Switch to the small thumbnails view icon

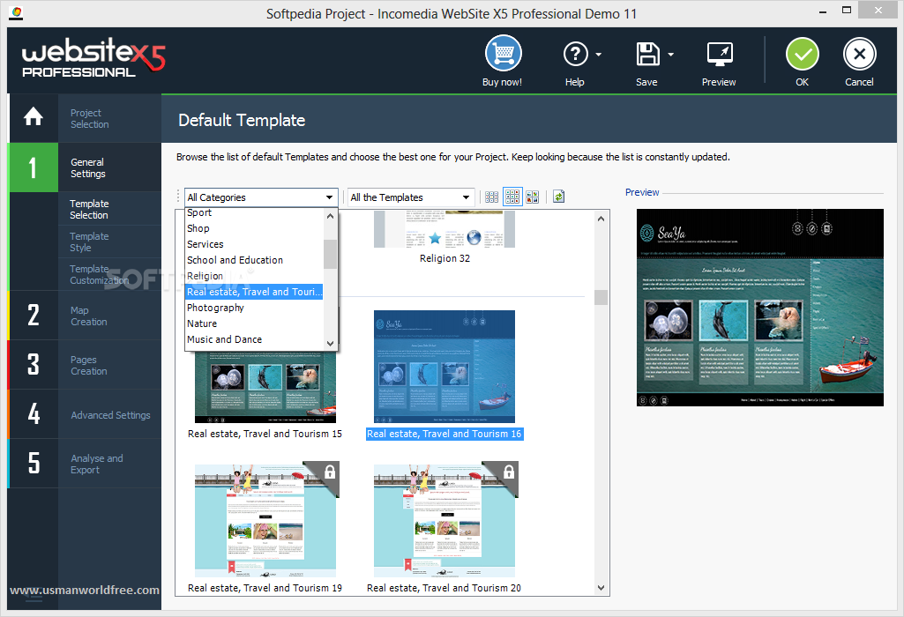coord(492,197)
